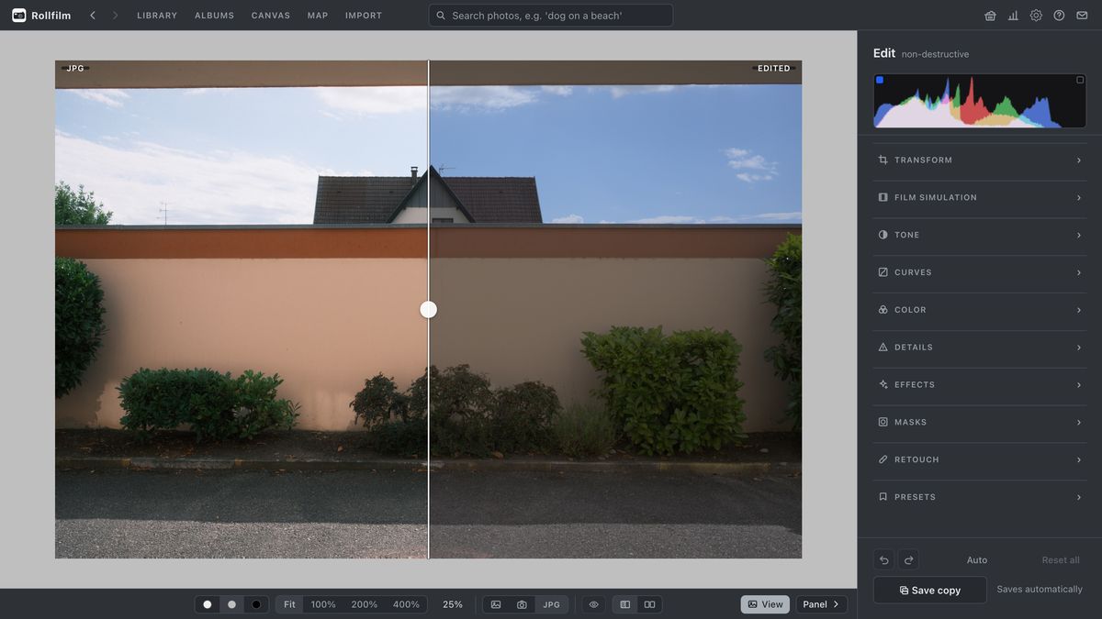Screen dimensions: 1102x619
Task: Expand the Retouch section
Action: pyautogui.click(x=980, y=459)
